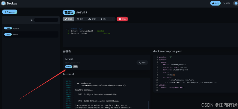The width and height of the screenshot is (238, 109).
Task: Click the magnifier search icon
Action: [32, 20]
